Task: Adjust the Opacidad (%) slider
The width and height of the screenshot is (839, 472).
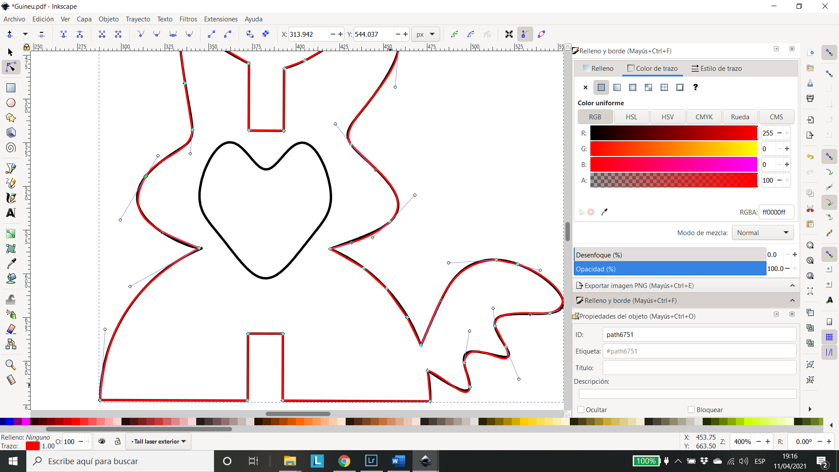Action: 670,269
